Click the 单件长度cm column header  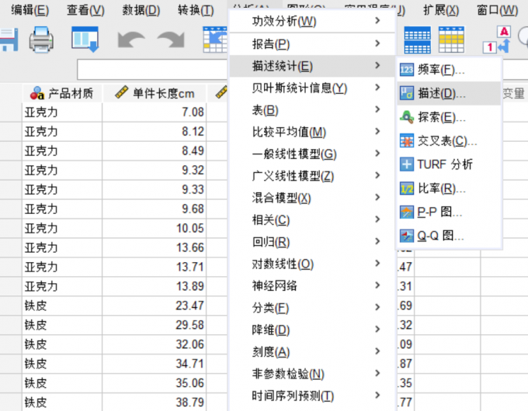[x=155, y=93]
